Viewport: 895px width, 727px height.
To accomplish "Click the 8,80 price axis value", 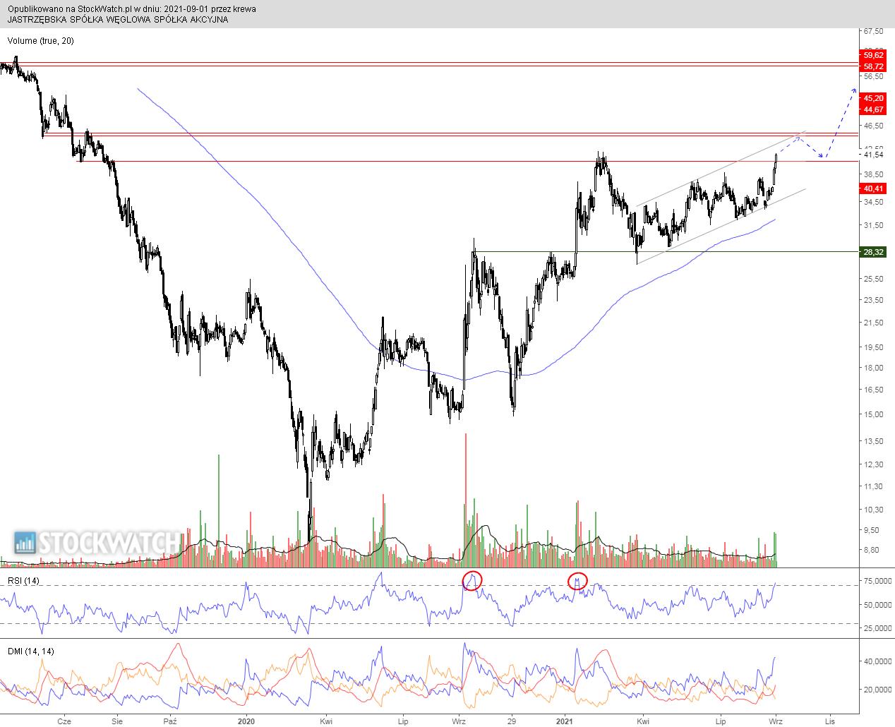I will [873, 549].
